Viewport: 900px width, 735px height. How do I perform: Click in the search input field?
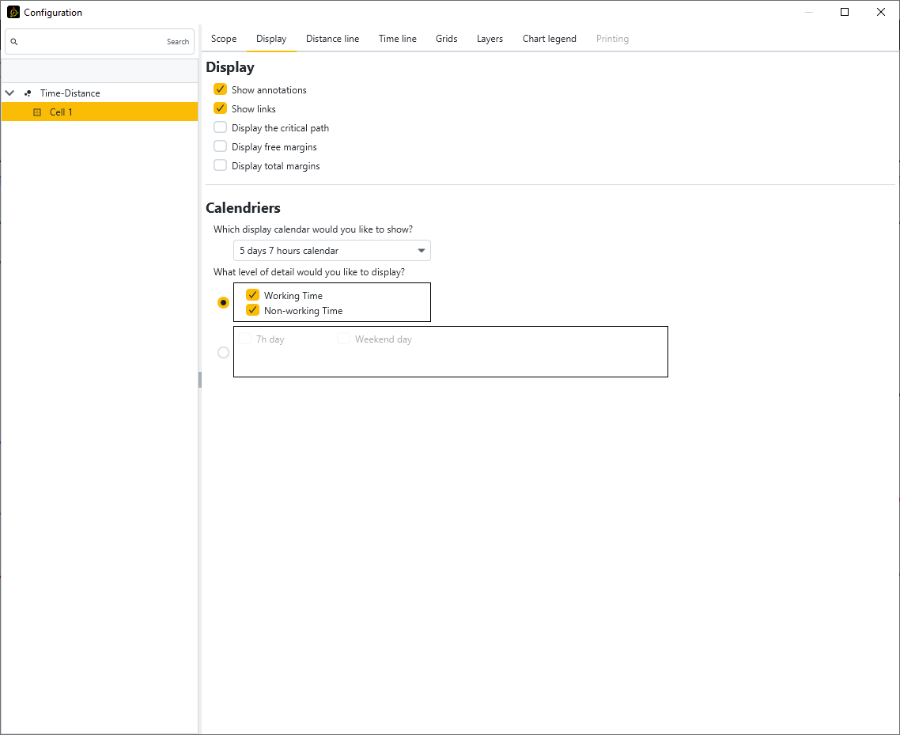[x=91, y=42]
